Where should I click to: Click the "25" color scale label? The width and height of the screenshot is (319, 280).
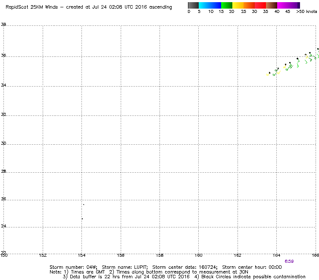click(244, 12)
